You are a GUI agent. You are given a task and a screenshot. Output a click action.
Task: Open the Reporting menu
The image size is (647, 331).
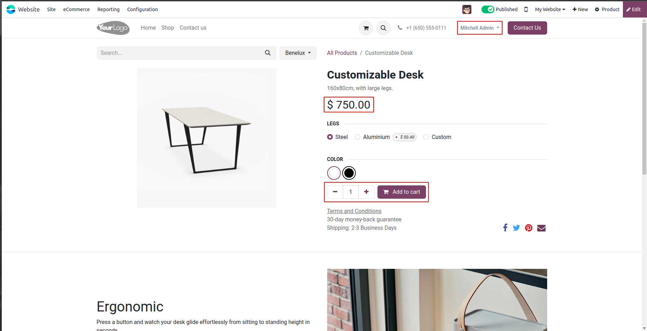point(108,9)
